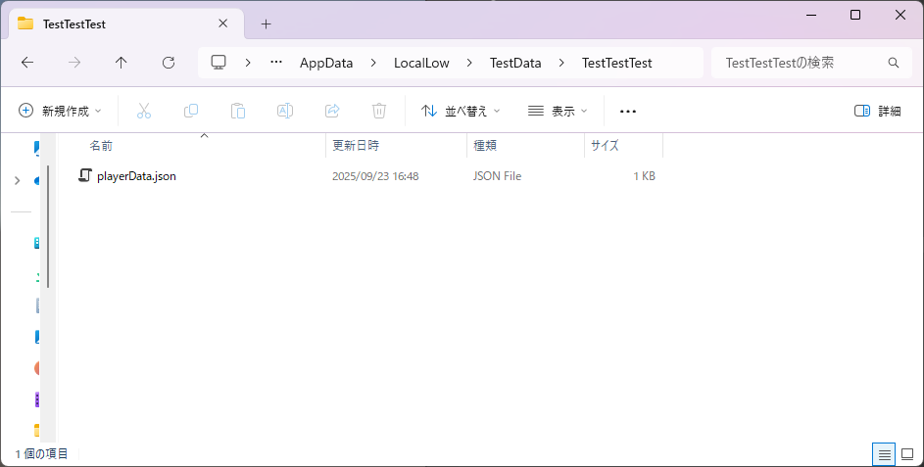Image resolution: width=924 pixels, height=467 pixels.
Task: Select the TestTestTest tab
Action: 126,23
